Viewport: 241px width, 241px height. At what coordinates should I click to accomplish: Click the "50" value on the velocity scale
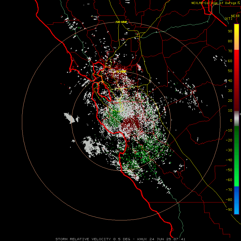point(230,71)
